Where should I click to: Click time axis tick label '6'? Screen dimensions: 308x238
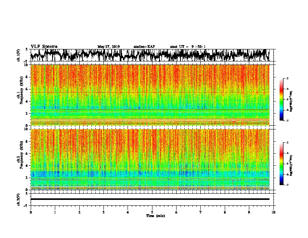pyautogui.click(x=177, y=212)
